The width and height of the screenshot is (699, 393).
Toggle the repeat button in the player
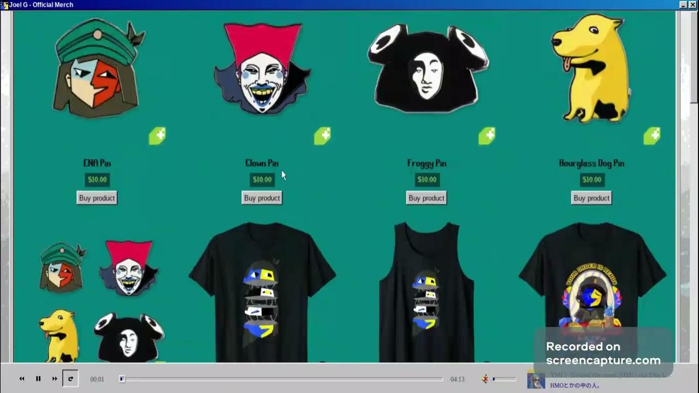[x=70, y=379]
